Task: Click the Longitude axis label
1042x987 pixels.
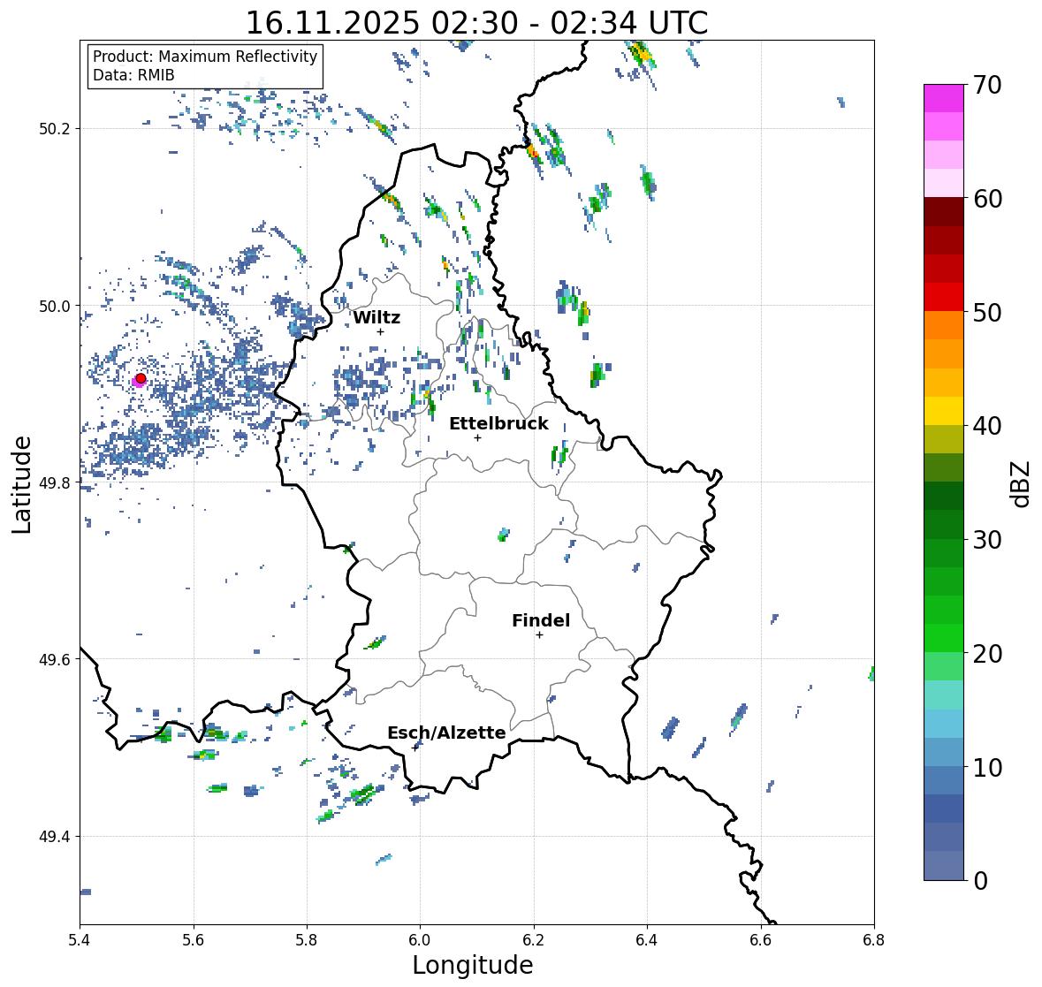Action: (473, 965)
